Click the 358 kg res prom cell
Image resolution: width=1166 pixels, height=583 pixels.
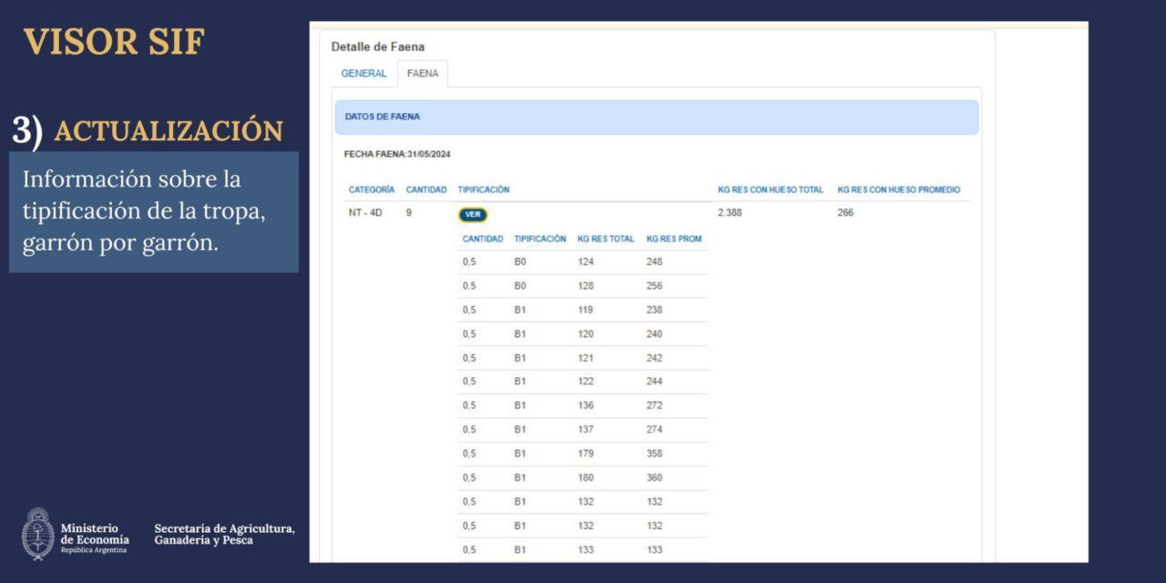tap(654, 454)
